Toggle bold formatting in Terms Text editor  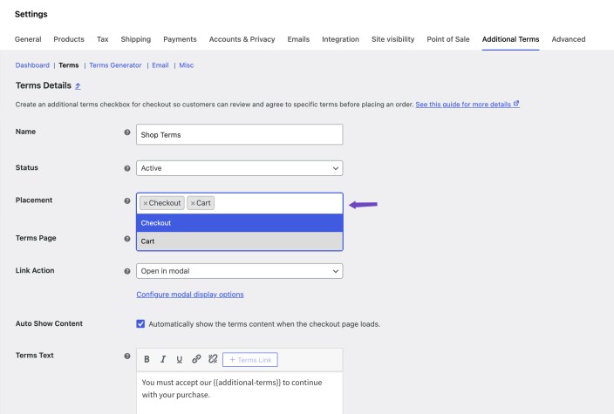point(147,359)
